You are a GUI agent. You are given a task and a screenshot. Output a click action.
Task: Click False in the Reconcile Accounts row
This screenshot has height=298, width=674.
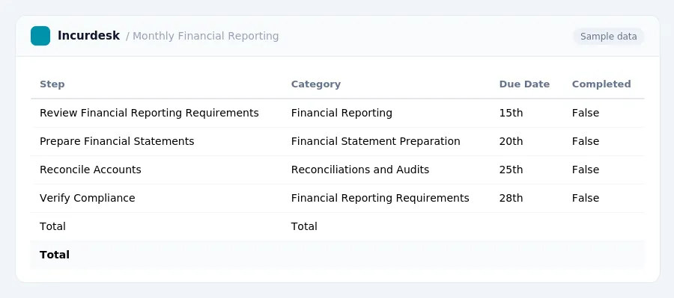pyautogui.click(x=586, y=170)
